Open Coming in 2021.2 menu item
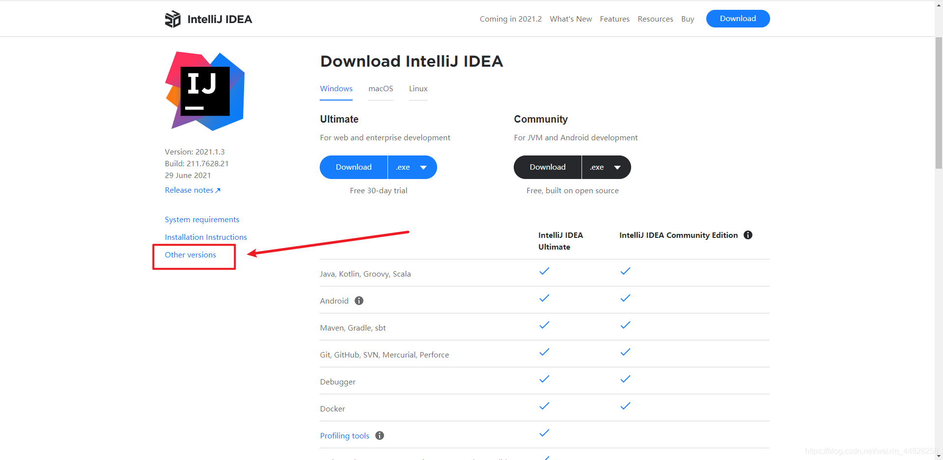943x460 pixels. [511, 19]
